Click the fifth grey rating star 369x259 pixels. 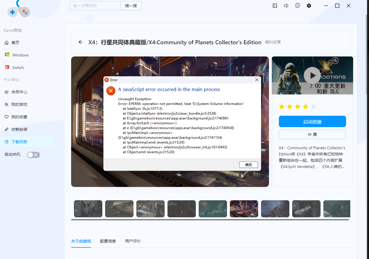tap(313, 107)
